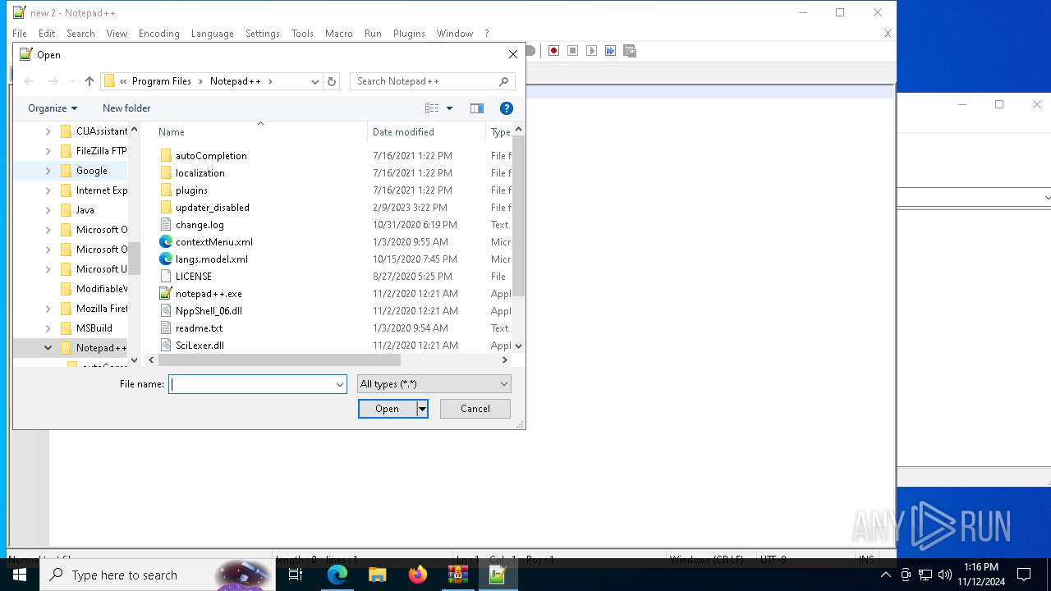1051x591 pixels.
Task: Play back the recorded macro
Action: click(592, 51)
